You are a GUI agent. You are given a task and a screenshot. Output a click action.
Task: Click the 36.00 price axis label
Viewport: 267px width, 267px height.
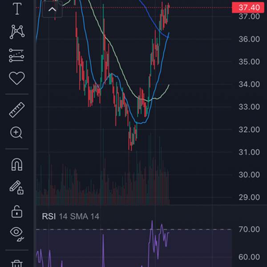pos(249,39)
